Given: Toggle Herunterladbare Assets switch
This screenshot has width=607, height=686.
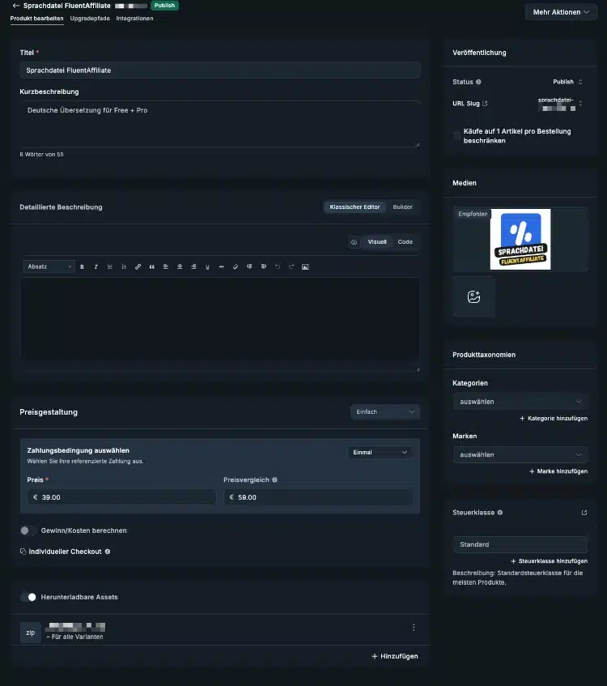Looking at the screenshot, I should pos(28,597).
